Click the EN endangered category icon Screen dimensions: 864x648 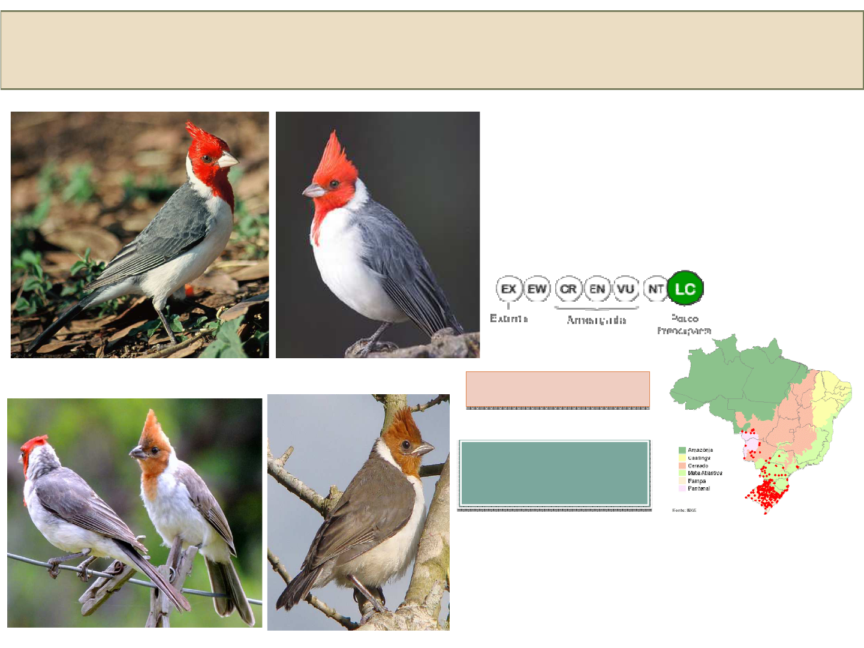[x=597, y=289]
